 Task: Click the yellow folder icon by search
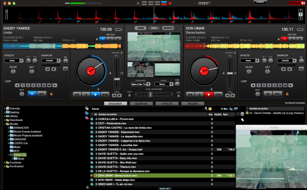210,109
